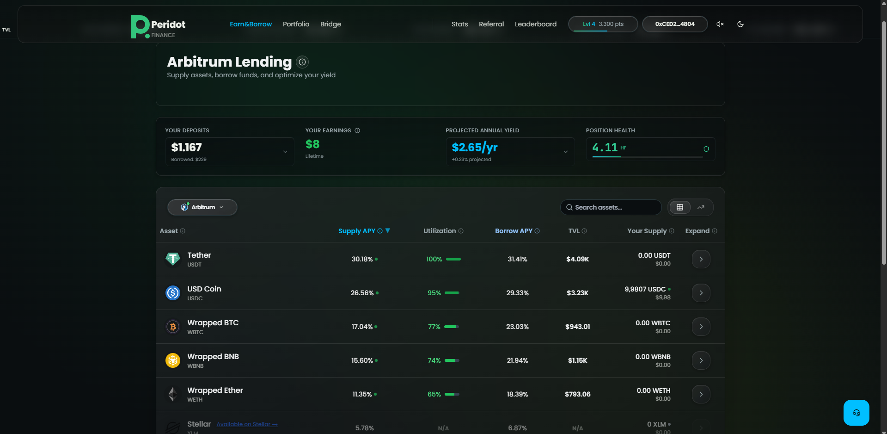Open the support headset chat button

tap(856, 413)
